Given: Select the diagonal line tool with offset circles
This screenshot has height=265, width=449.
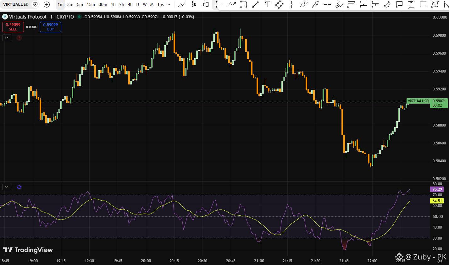Looking at the screenshot, I should click(x=387, y=4).
